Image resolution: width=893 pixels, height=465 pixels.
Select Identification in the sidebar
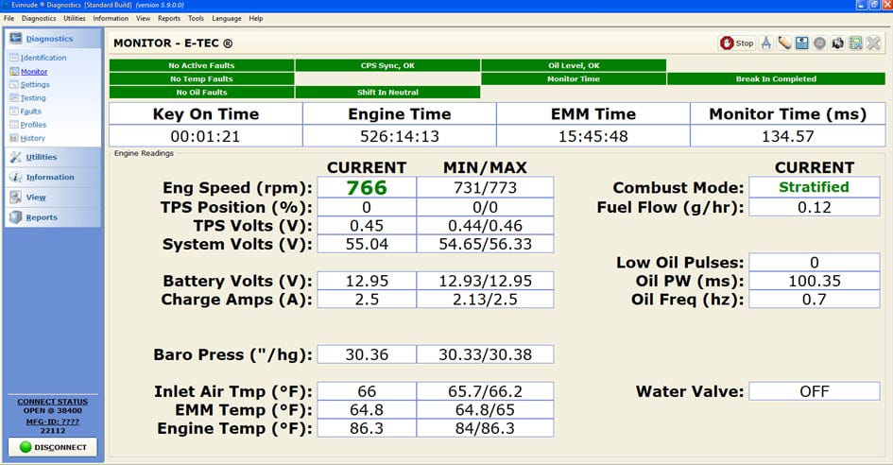point(43,58)
